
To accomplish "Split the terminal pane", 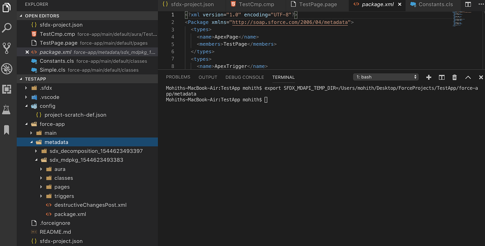I will click(441, 77).
